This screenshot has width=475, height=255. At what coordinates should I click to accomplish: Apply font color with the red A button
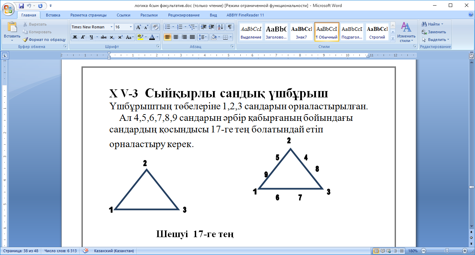[152, 37]
